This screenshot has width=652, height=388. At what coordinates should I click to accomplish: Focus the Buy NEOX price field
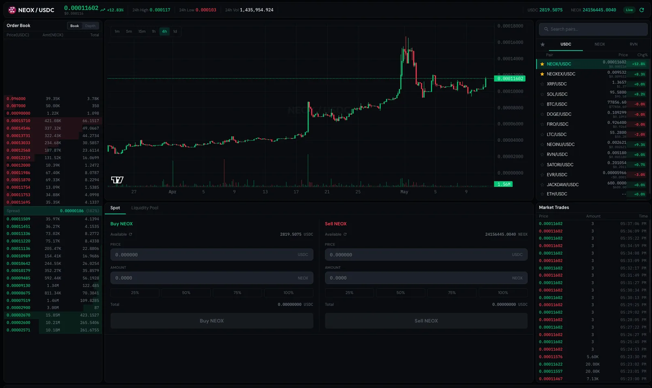(x=211, y=255)
